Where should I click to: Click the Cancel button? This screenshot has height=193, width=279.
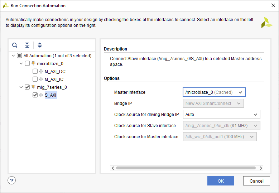click(256, 181)
